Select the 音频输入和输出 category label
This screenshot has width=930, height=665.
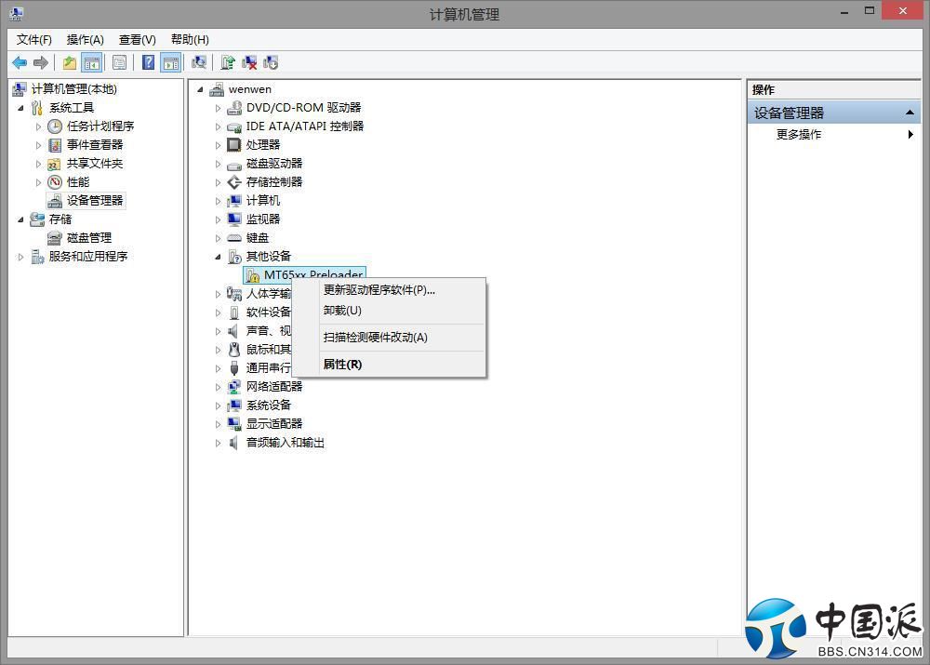(x=286, y=443)
